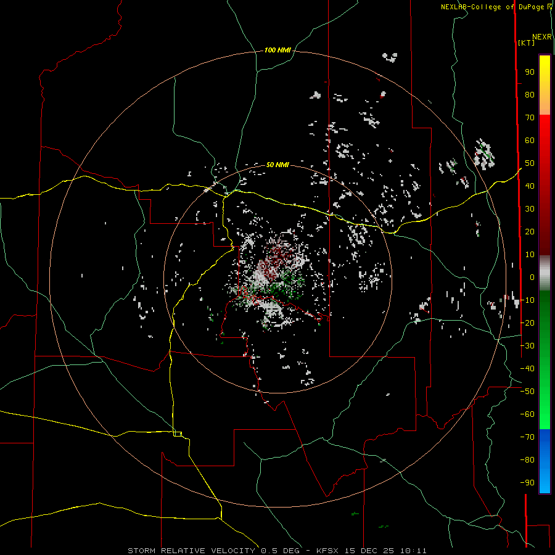Click the positive 80 scale value
This screenshot has height=555, width=555.
[530, 94]
